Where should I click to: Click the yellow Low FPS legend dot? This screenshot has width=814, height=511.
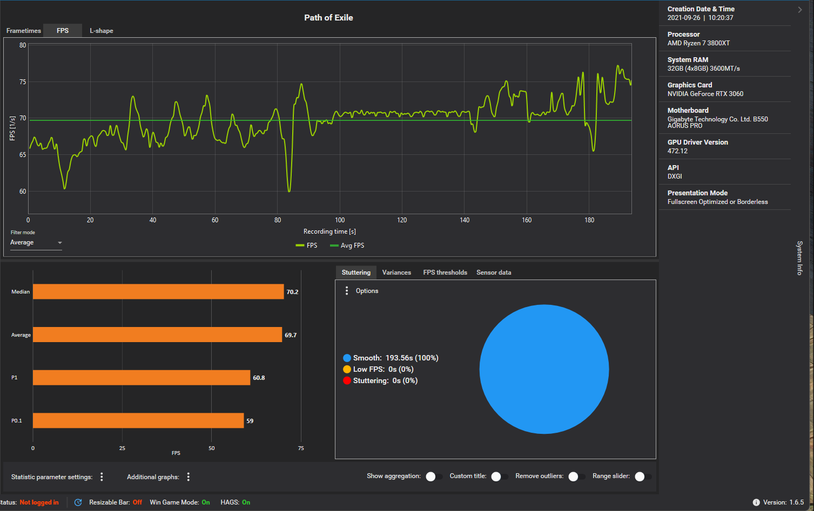pyautogui.click(x=347, y=370)
